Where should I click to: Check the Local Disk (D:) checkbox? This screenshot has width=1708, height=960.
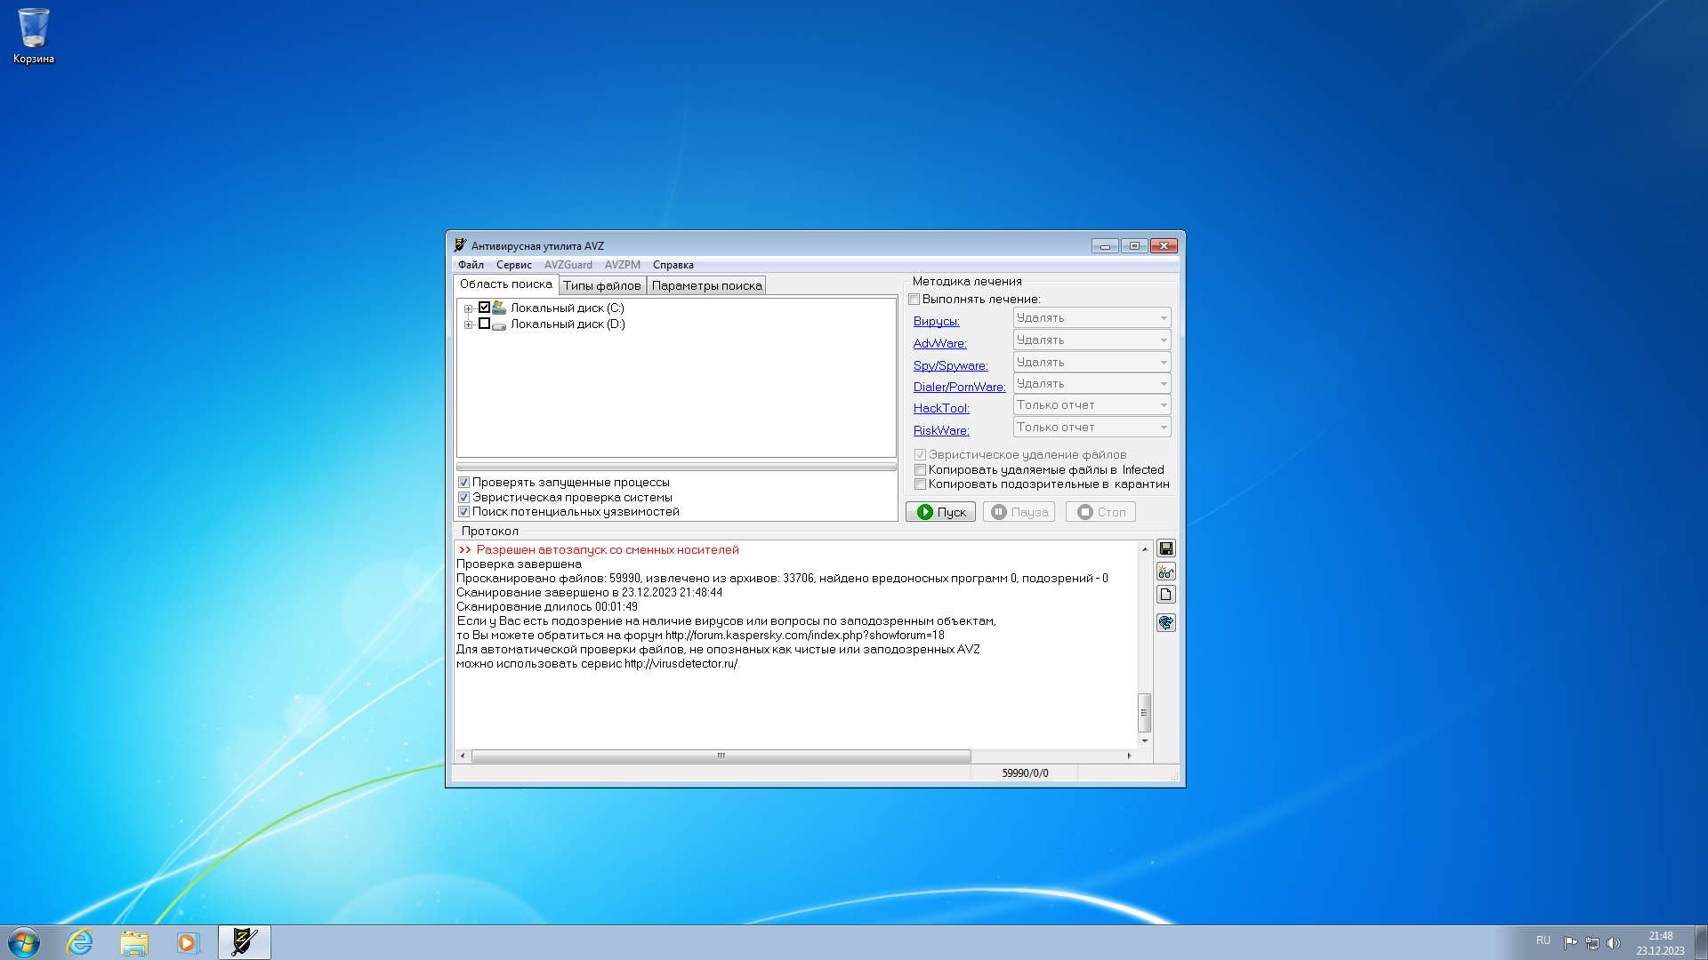(484, 324)
